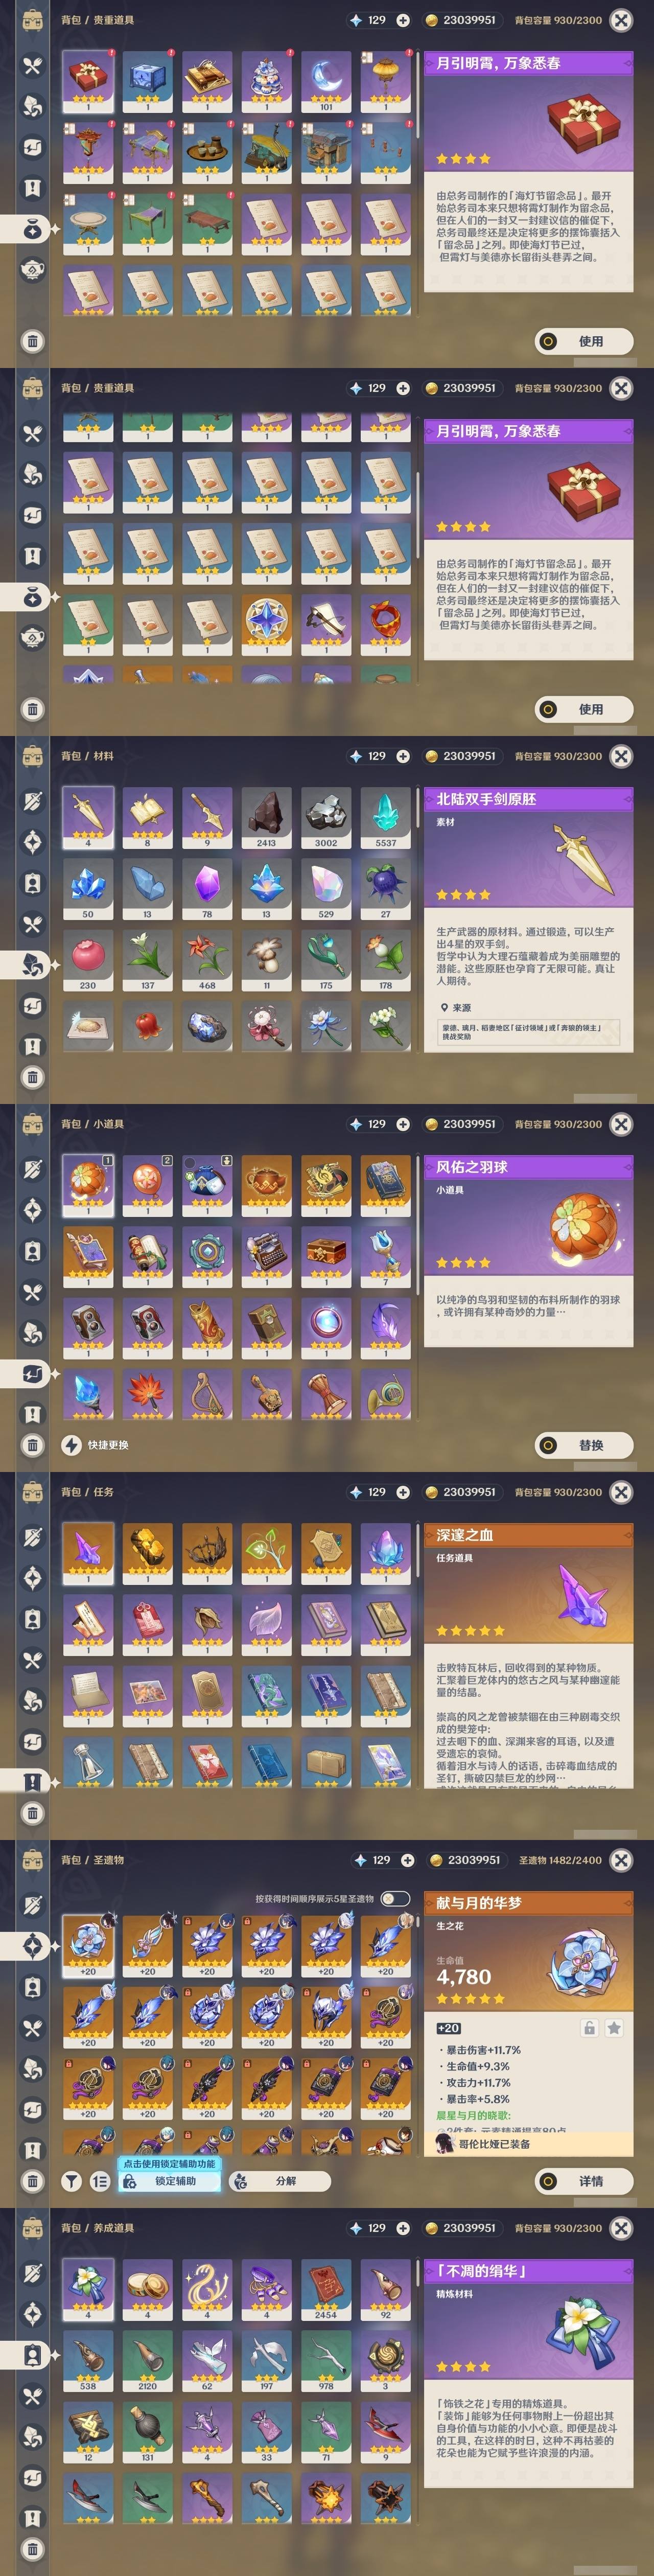Enable 按获得时间顺序展示5星圣遗物 switch
The height and width of the screenshot is (2576, 654).
pyautogui.click(x=394, y=1898)
